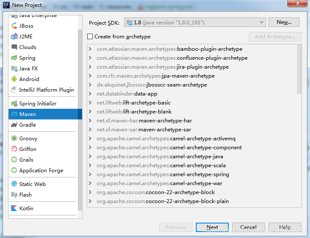Viewport: 310px width, 238px height.
Task: Click Add Archetype... button
Action: (275, 37)
